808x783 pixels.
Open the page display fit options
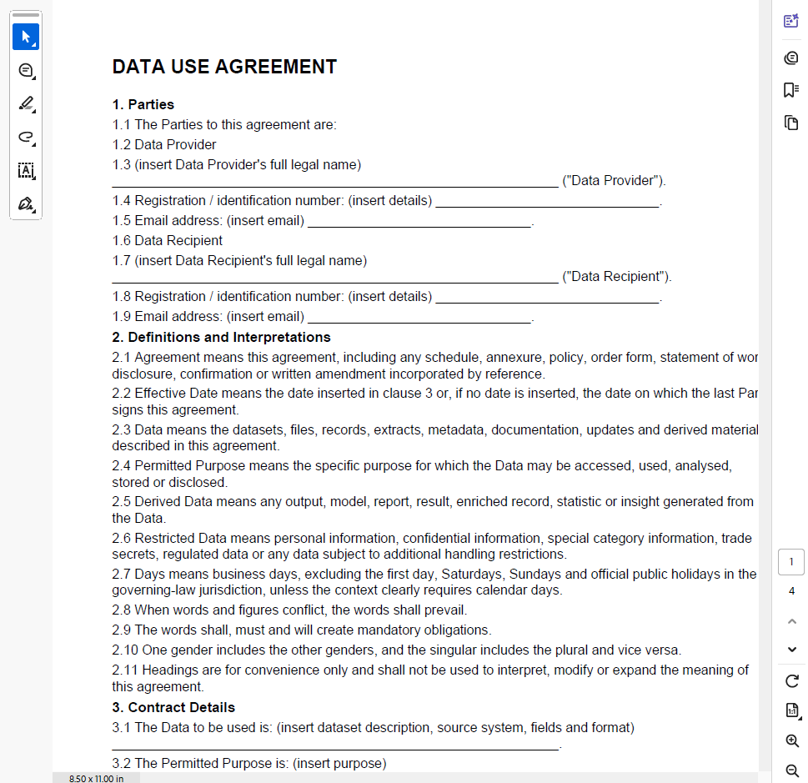pyautogui.click(x=792, y=710)
